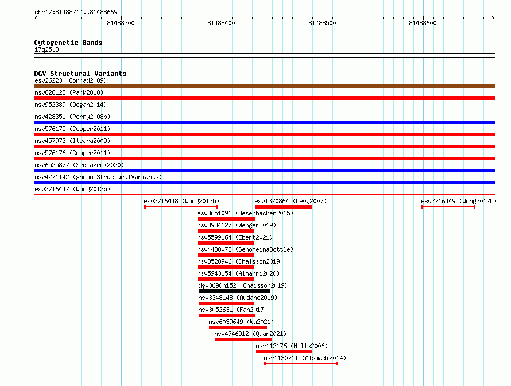Open esv2716448 (Wong2012b) label
The image size is (511, 386).
[181, 201]
